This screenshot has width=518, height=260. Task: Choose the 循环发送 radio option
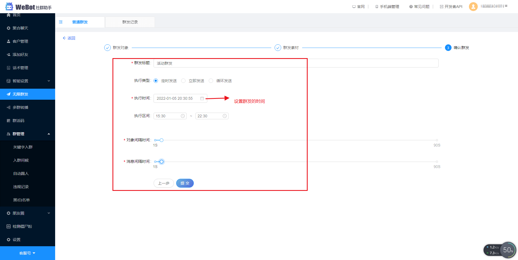(x=211, y=81)
